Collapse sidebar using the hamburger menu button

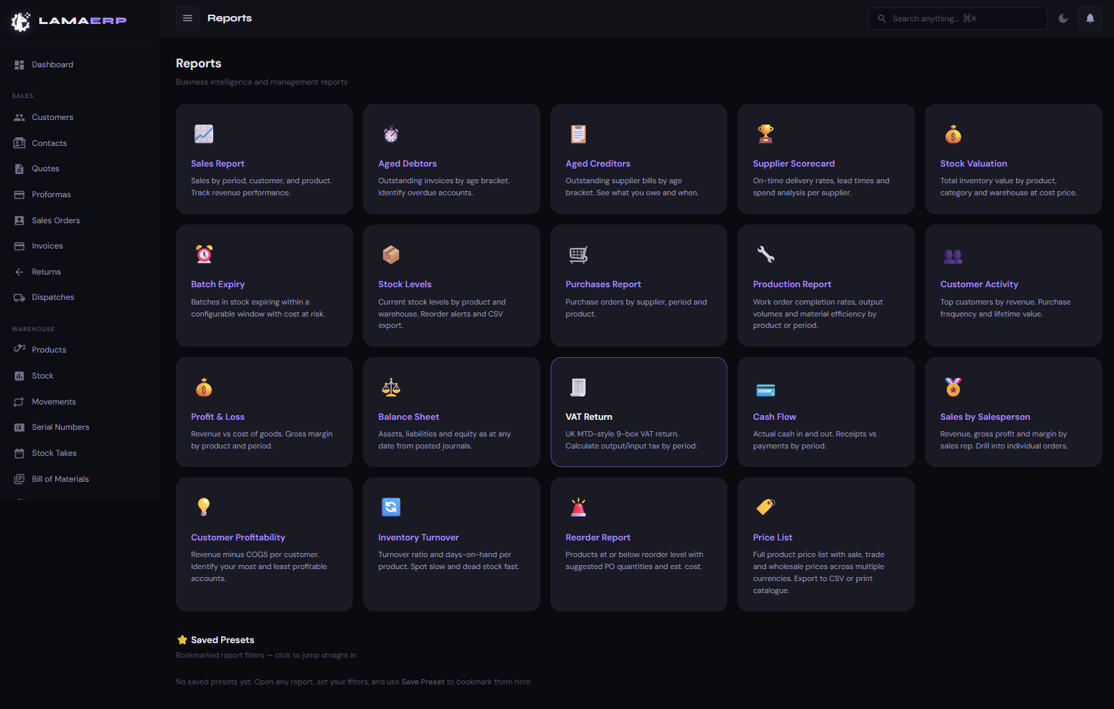point(188,19)
